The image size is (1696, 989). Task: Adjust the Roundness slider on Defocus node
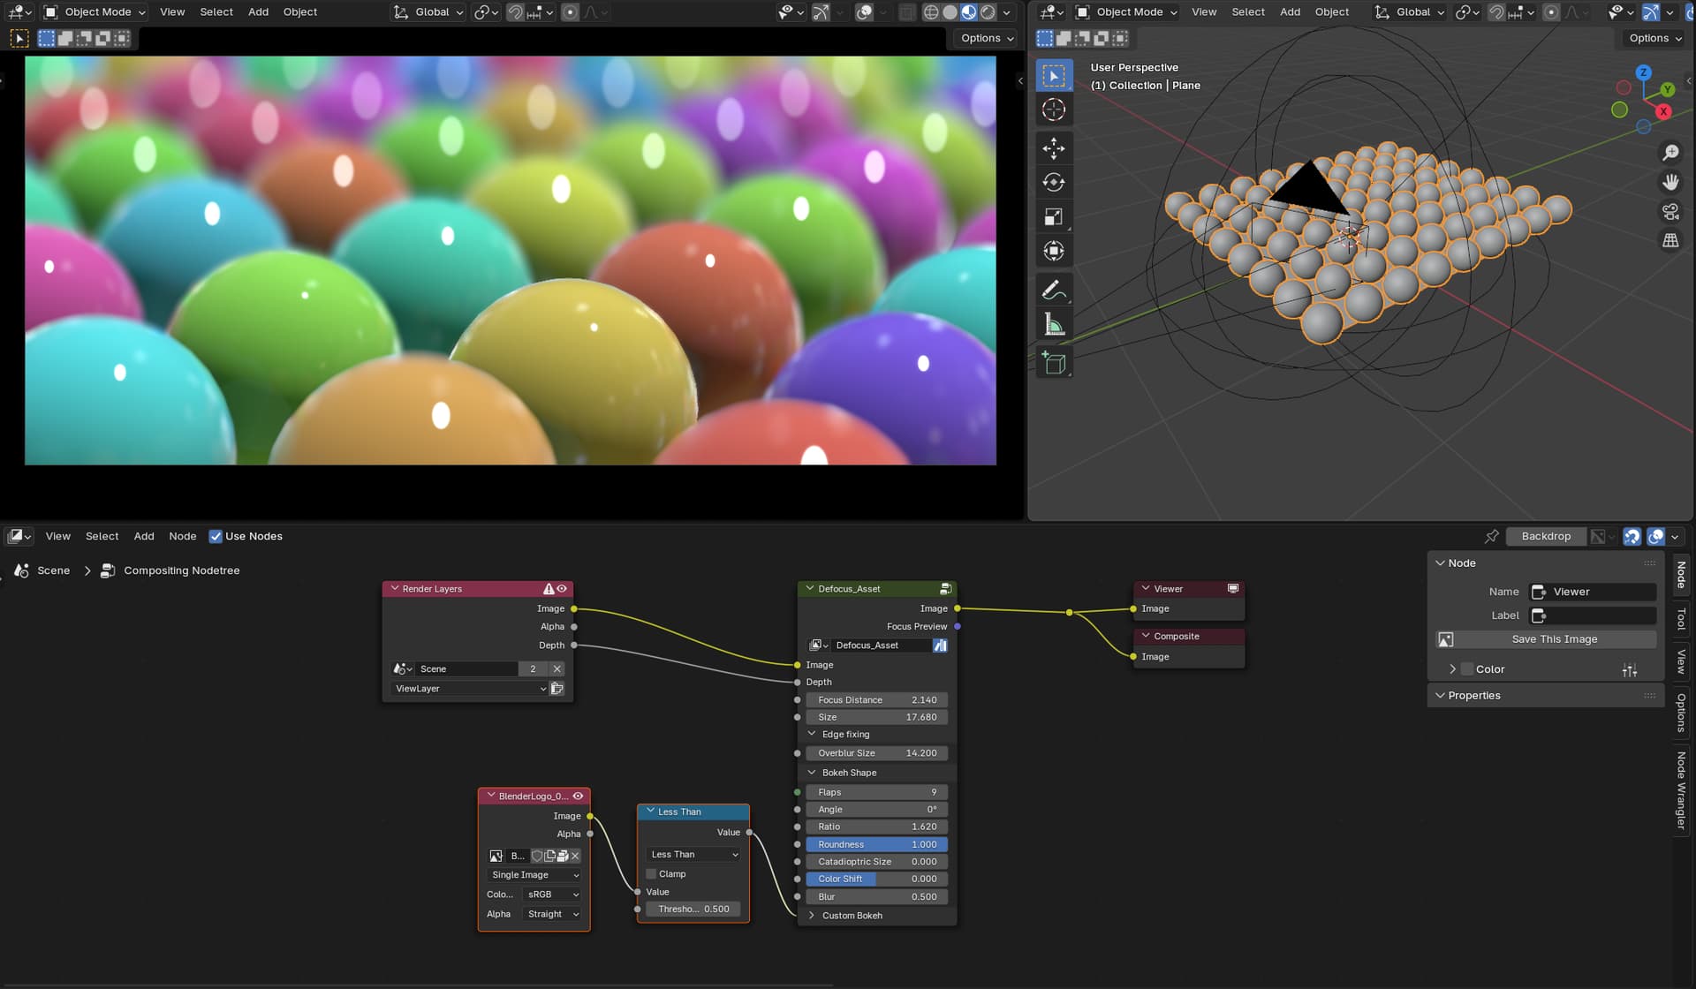pyautogui.click(x=876, y=845)
